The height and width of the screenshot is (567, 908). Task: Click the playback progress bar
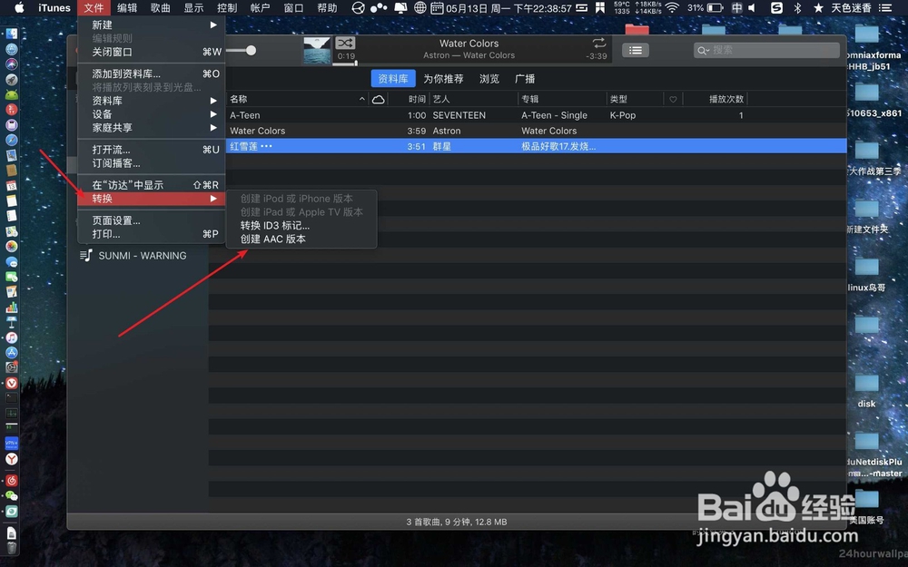click(x=472, y=64)
